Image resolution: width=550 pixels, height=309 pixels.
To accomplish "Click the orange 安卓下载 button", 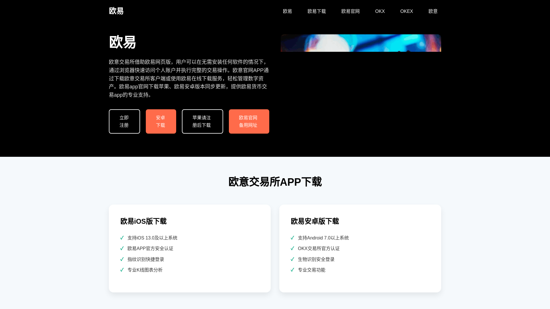I will [161, 121].
